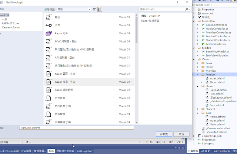Collapse the Product folder
The image size is (237, 154).
coord(197,75)
